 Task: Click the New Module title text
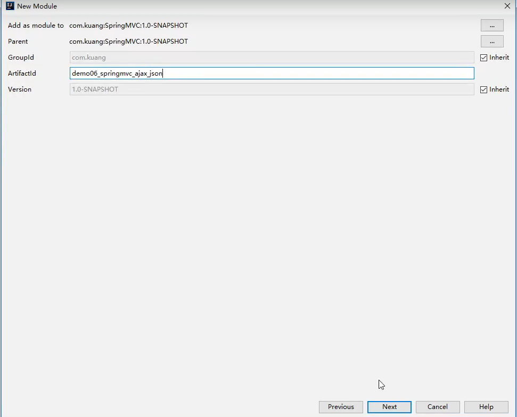pyautogui.click(x=37, y=6)
